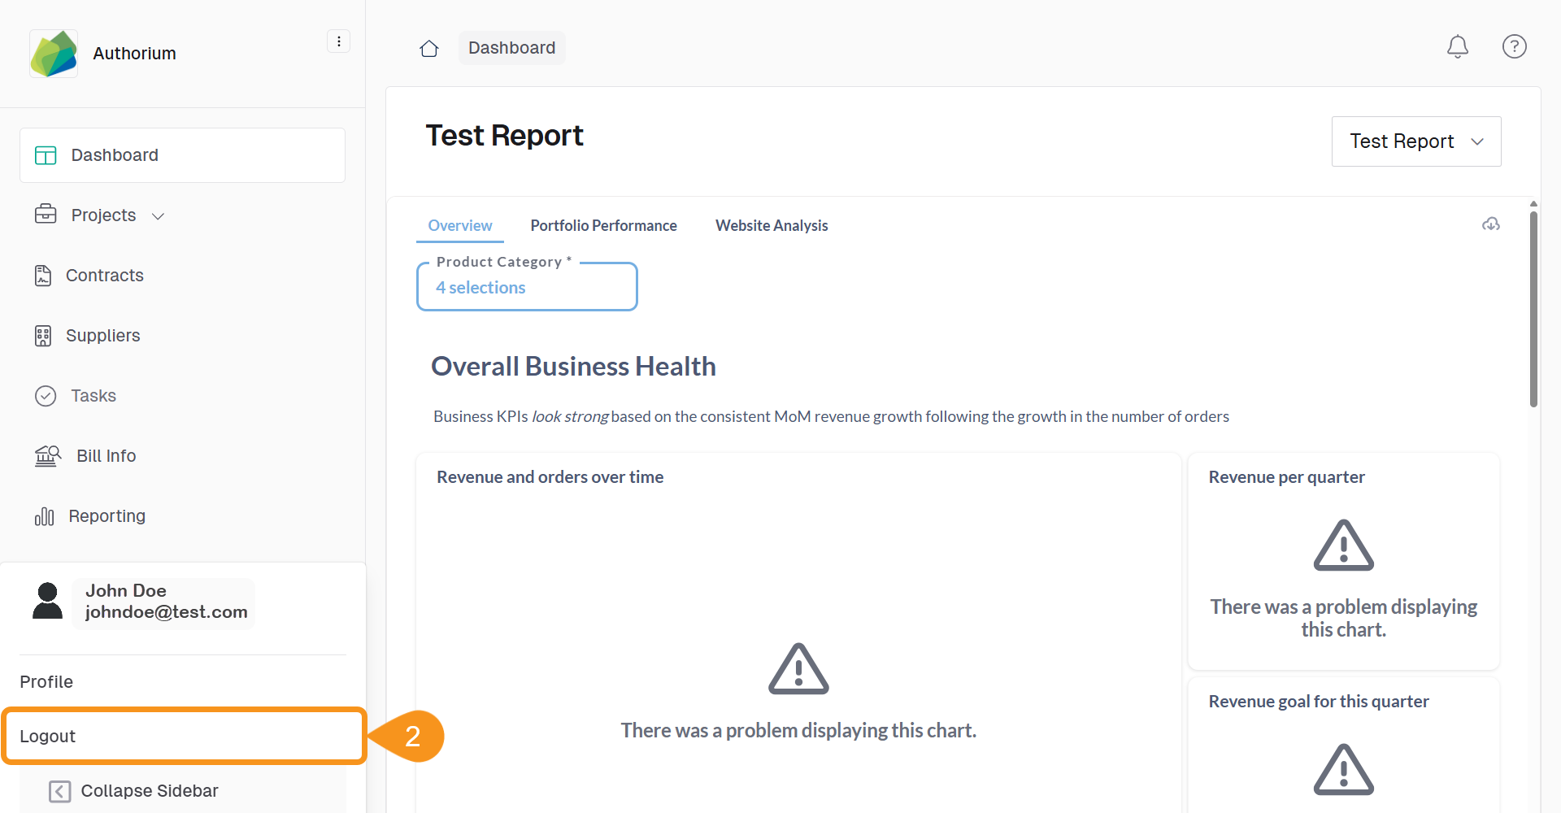The width and height of the screenshot is (1561, 813).
Task: Navigate to the Reporting section
Action: (x=107, y=516)
